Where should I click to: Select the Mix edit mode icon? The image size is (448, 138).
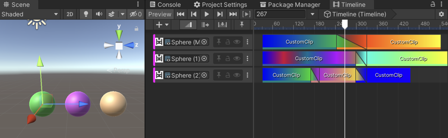tap(188, 25)
